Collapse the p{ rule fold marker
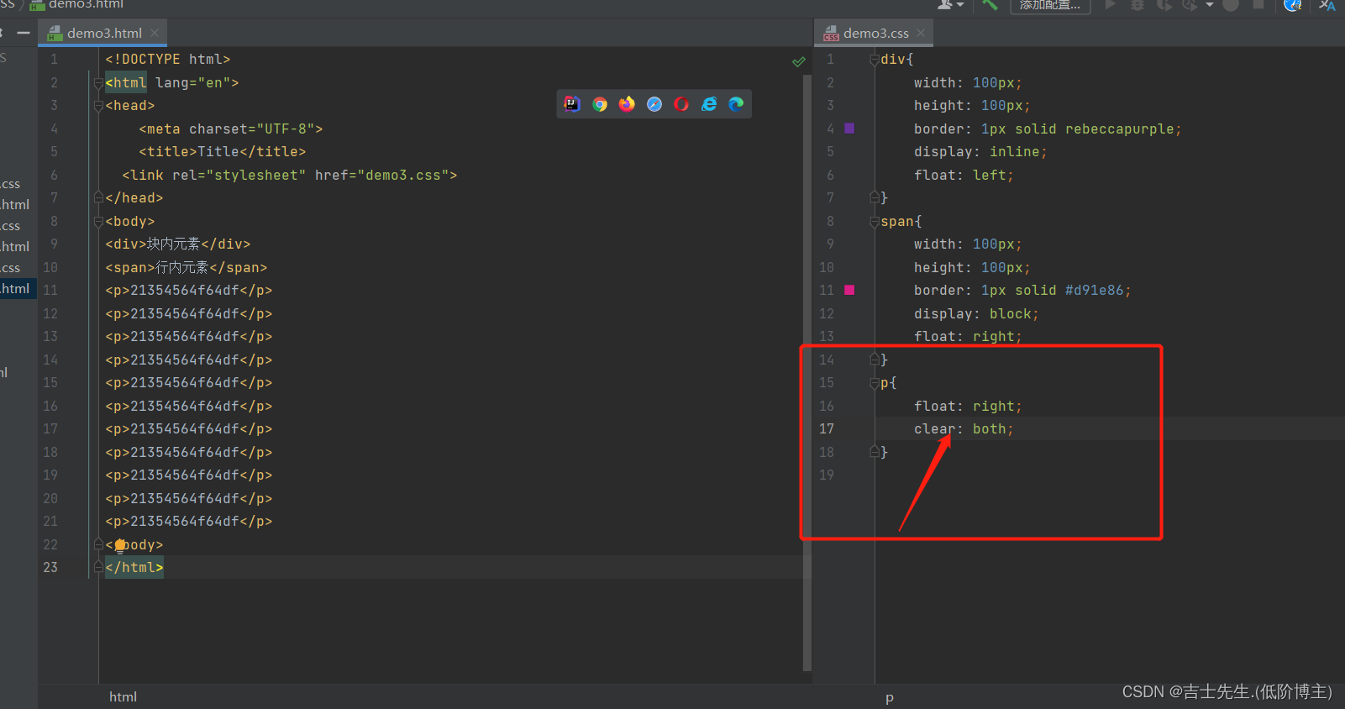The image size is (1345, 709). click(875, 383)
